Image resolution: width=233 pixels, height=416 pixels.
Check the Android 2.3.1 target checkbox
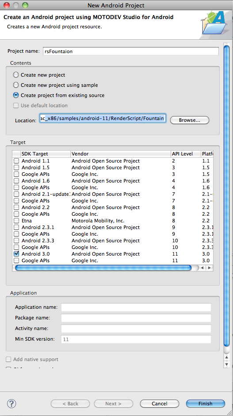point(16,227)
